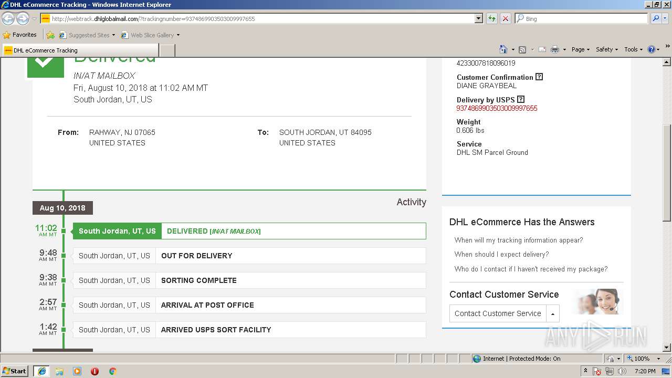Click the Aug 10, 2018 date marker
672x378 pixels.
(x=62, y=208)
